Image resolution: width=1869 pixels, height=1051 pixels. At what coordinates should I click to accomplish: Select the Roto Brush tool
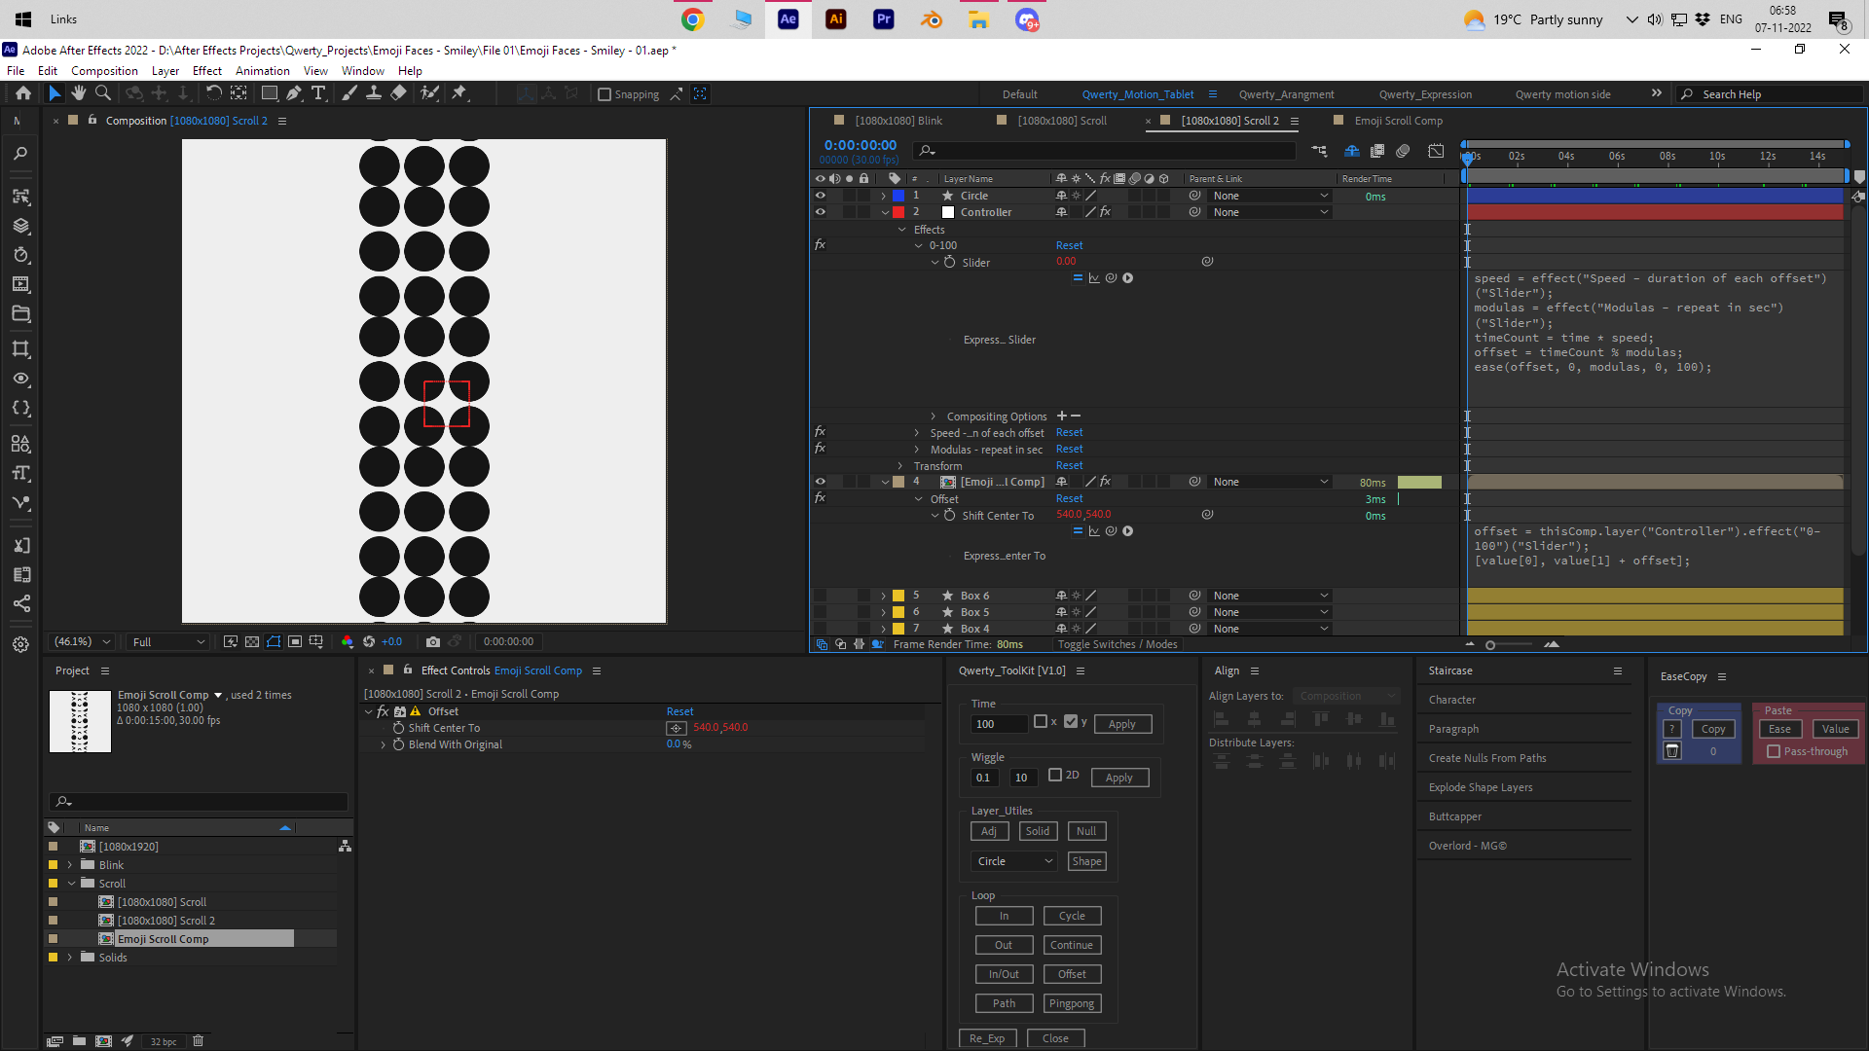429,93
